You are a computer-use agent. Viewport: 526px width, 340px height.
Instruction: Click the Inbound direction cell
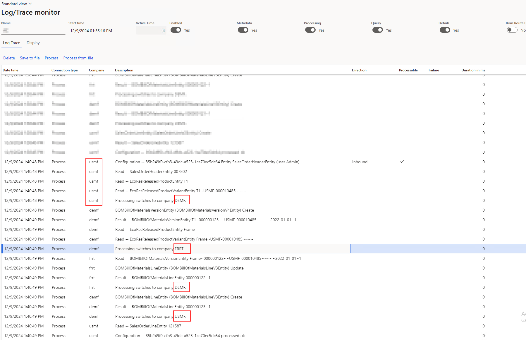360,162
